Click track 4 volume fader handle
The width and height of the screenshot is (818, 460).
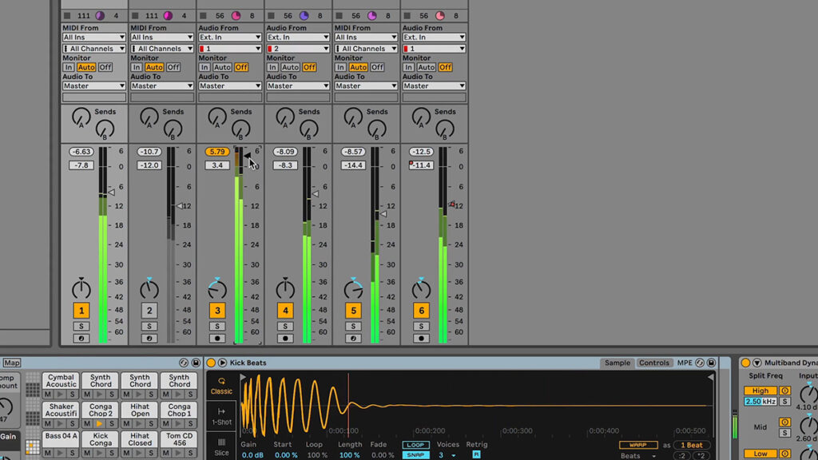[315, 193]
